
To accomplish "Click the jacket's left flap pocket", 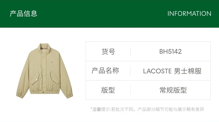I will tap(35, 78).
